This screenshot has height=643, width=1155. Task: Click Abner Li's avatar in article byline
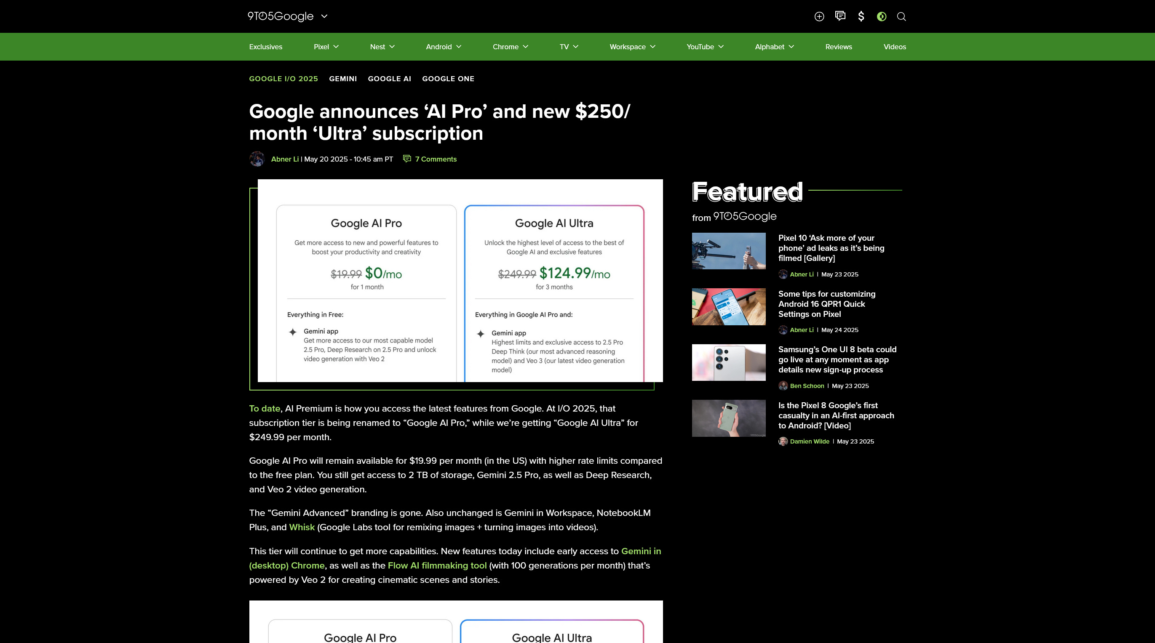tap(257, 159)
